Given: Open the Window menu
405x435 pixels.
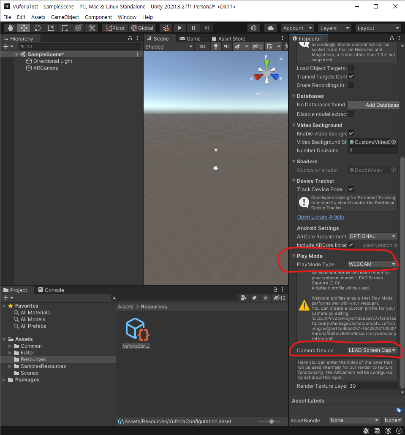Looking at the screenshot, I should (x=127, y=17).
